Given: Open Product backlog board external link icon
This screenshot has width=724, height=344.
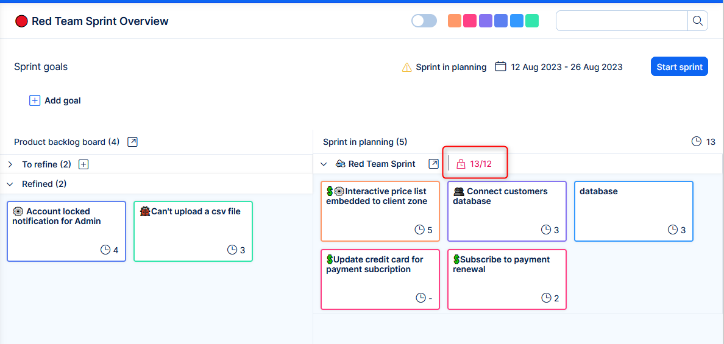Looking at the screenshot, I should click(132, 142).
